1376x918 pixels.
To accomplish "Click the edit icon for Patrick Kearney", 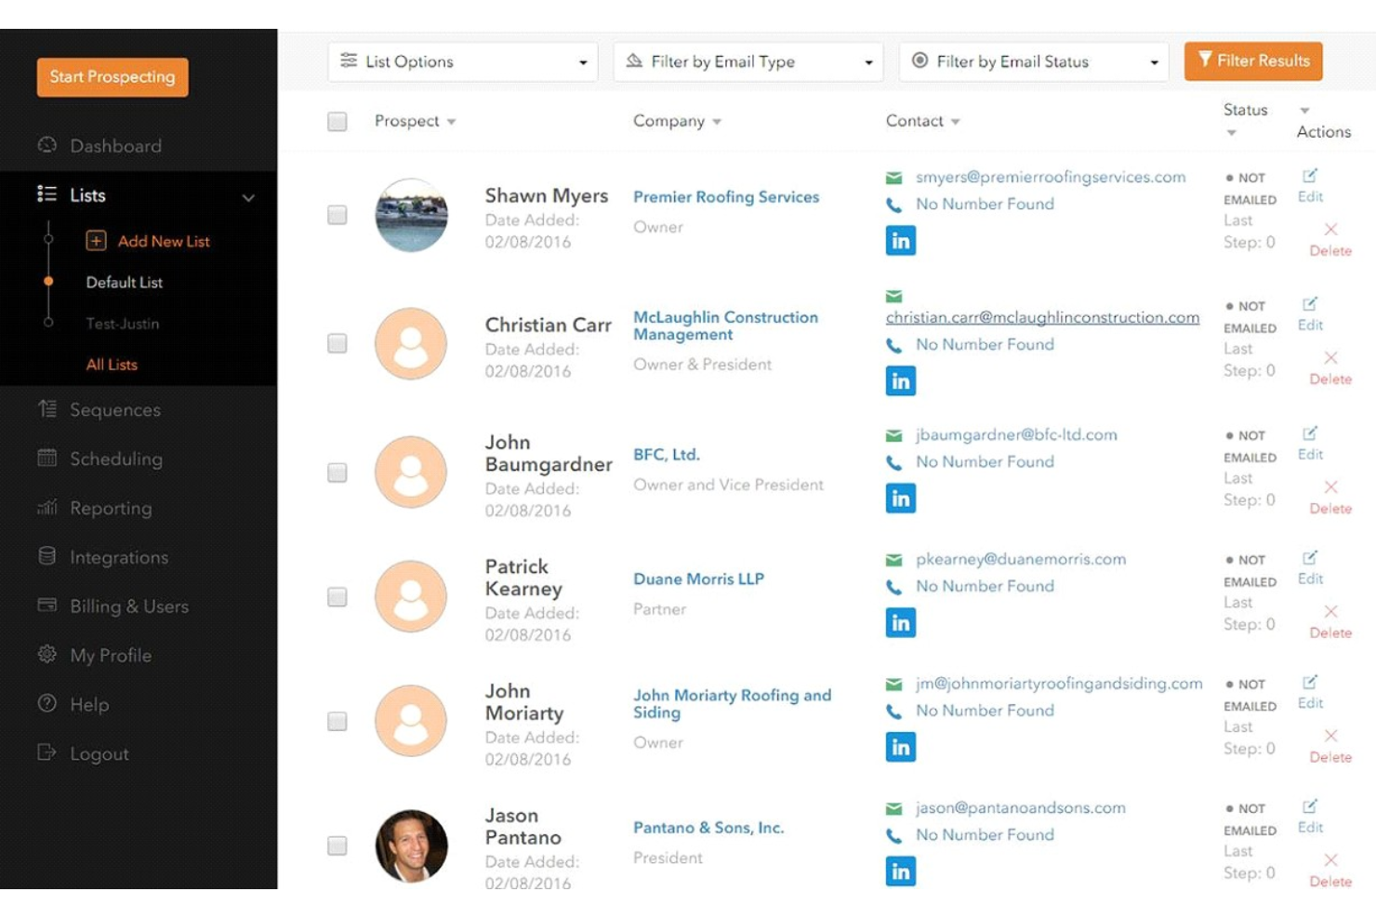I will pos(1309,558).
